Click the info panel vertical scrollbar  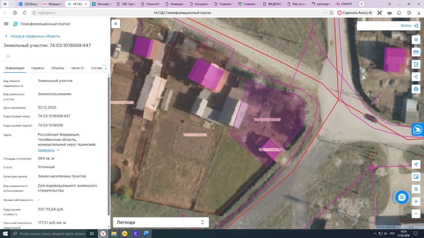click(109, 145)
